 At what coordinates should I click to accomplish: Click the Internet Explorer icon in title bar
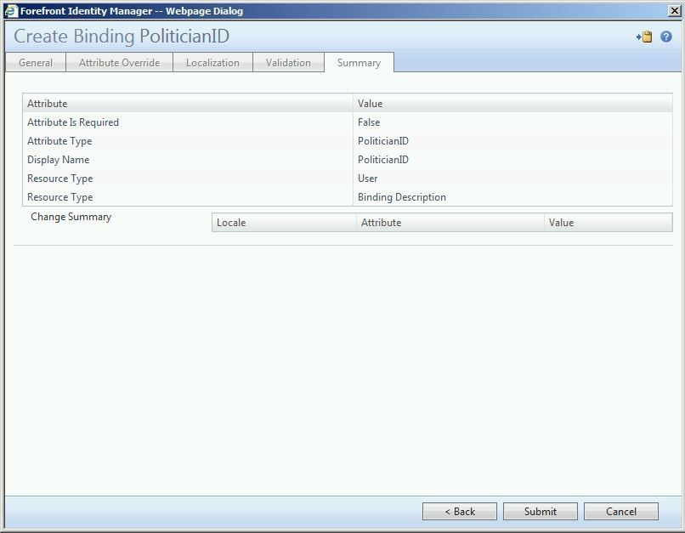[10, 11]
